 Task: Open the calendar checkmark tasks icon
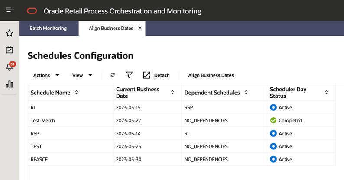(10, 50)
